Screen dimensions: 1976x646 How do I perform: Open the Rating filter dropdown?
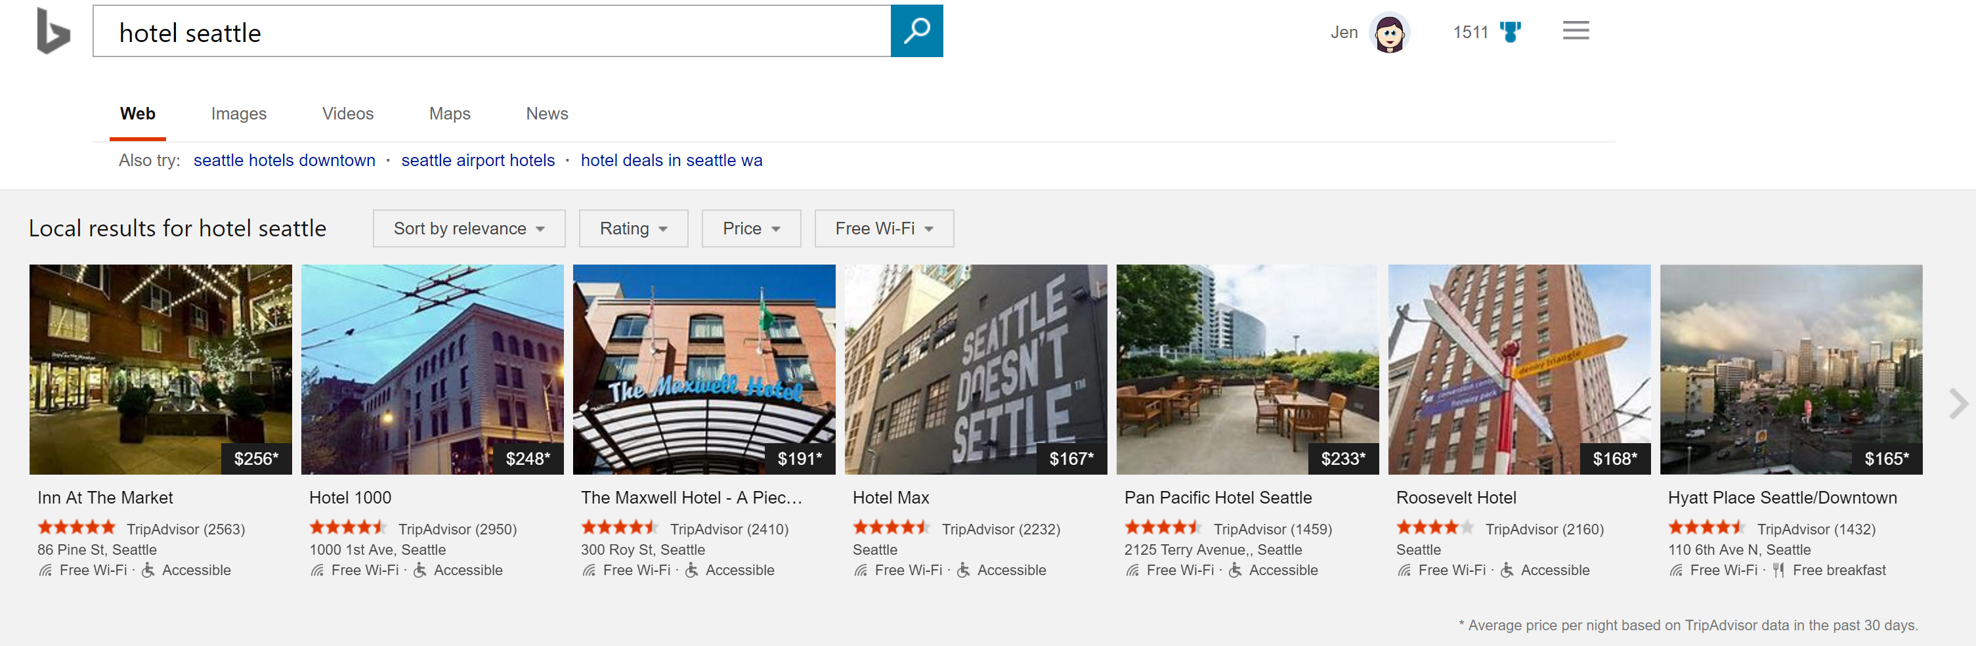click(633, 228)
